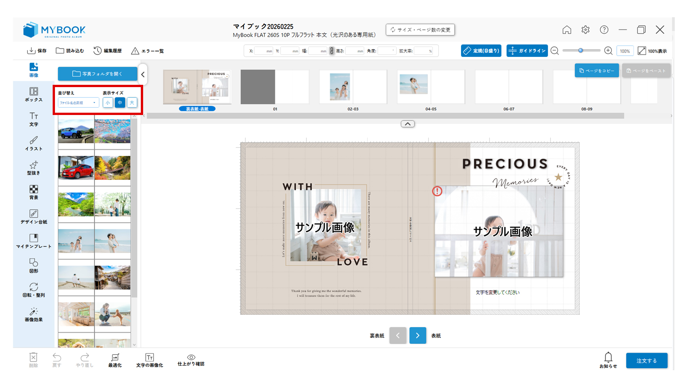This screenshot has width=687, height=387.
Task: Click the 高さ height input field
Action: 355,51
